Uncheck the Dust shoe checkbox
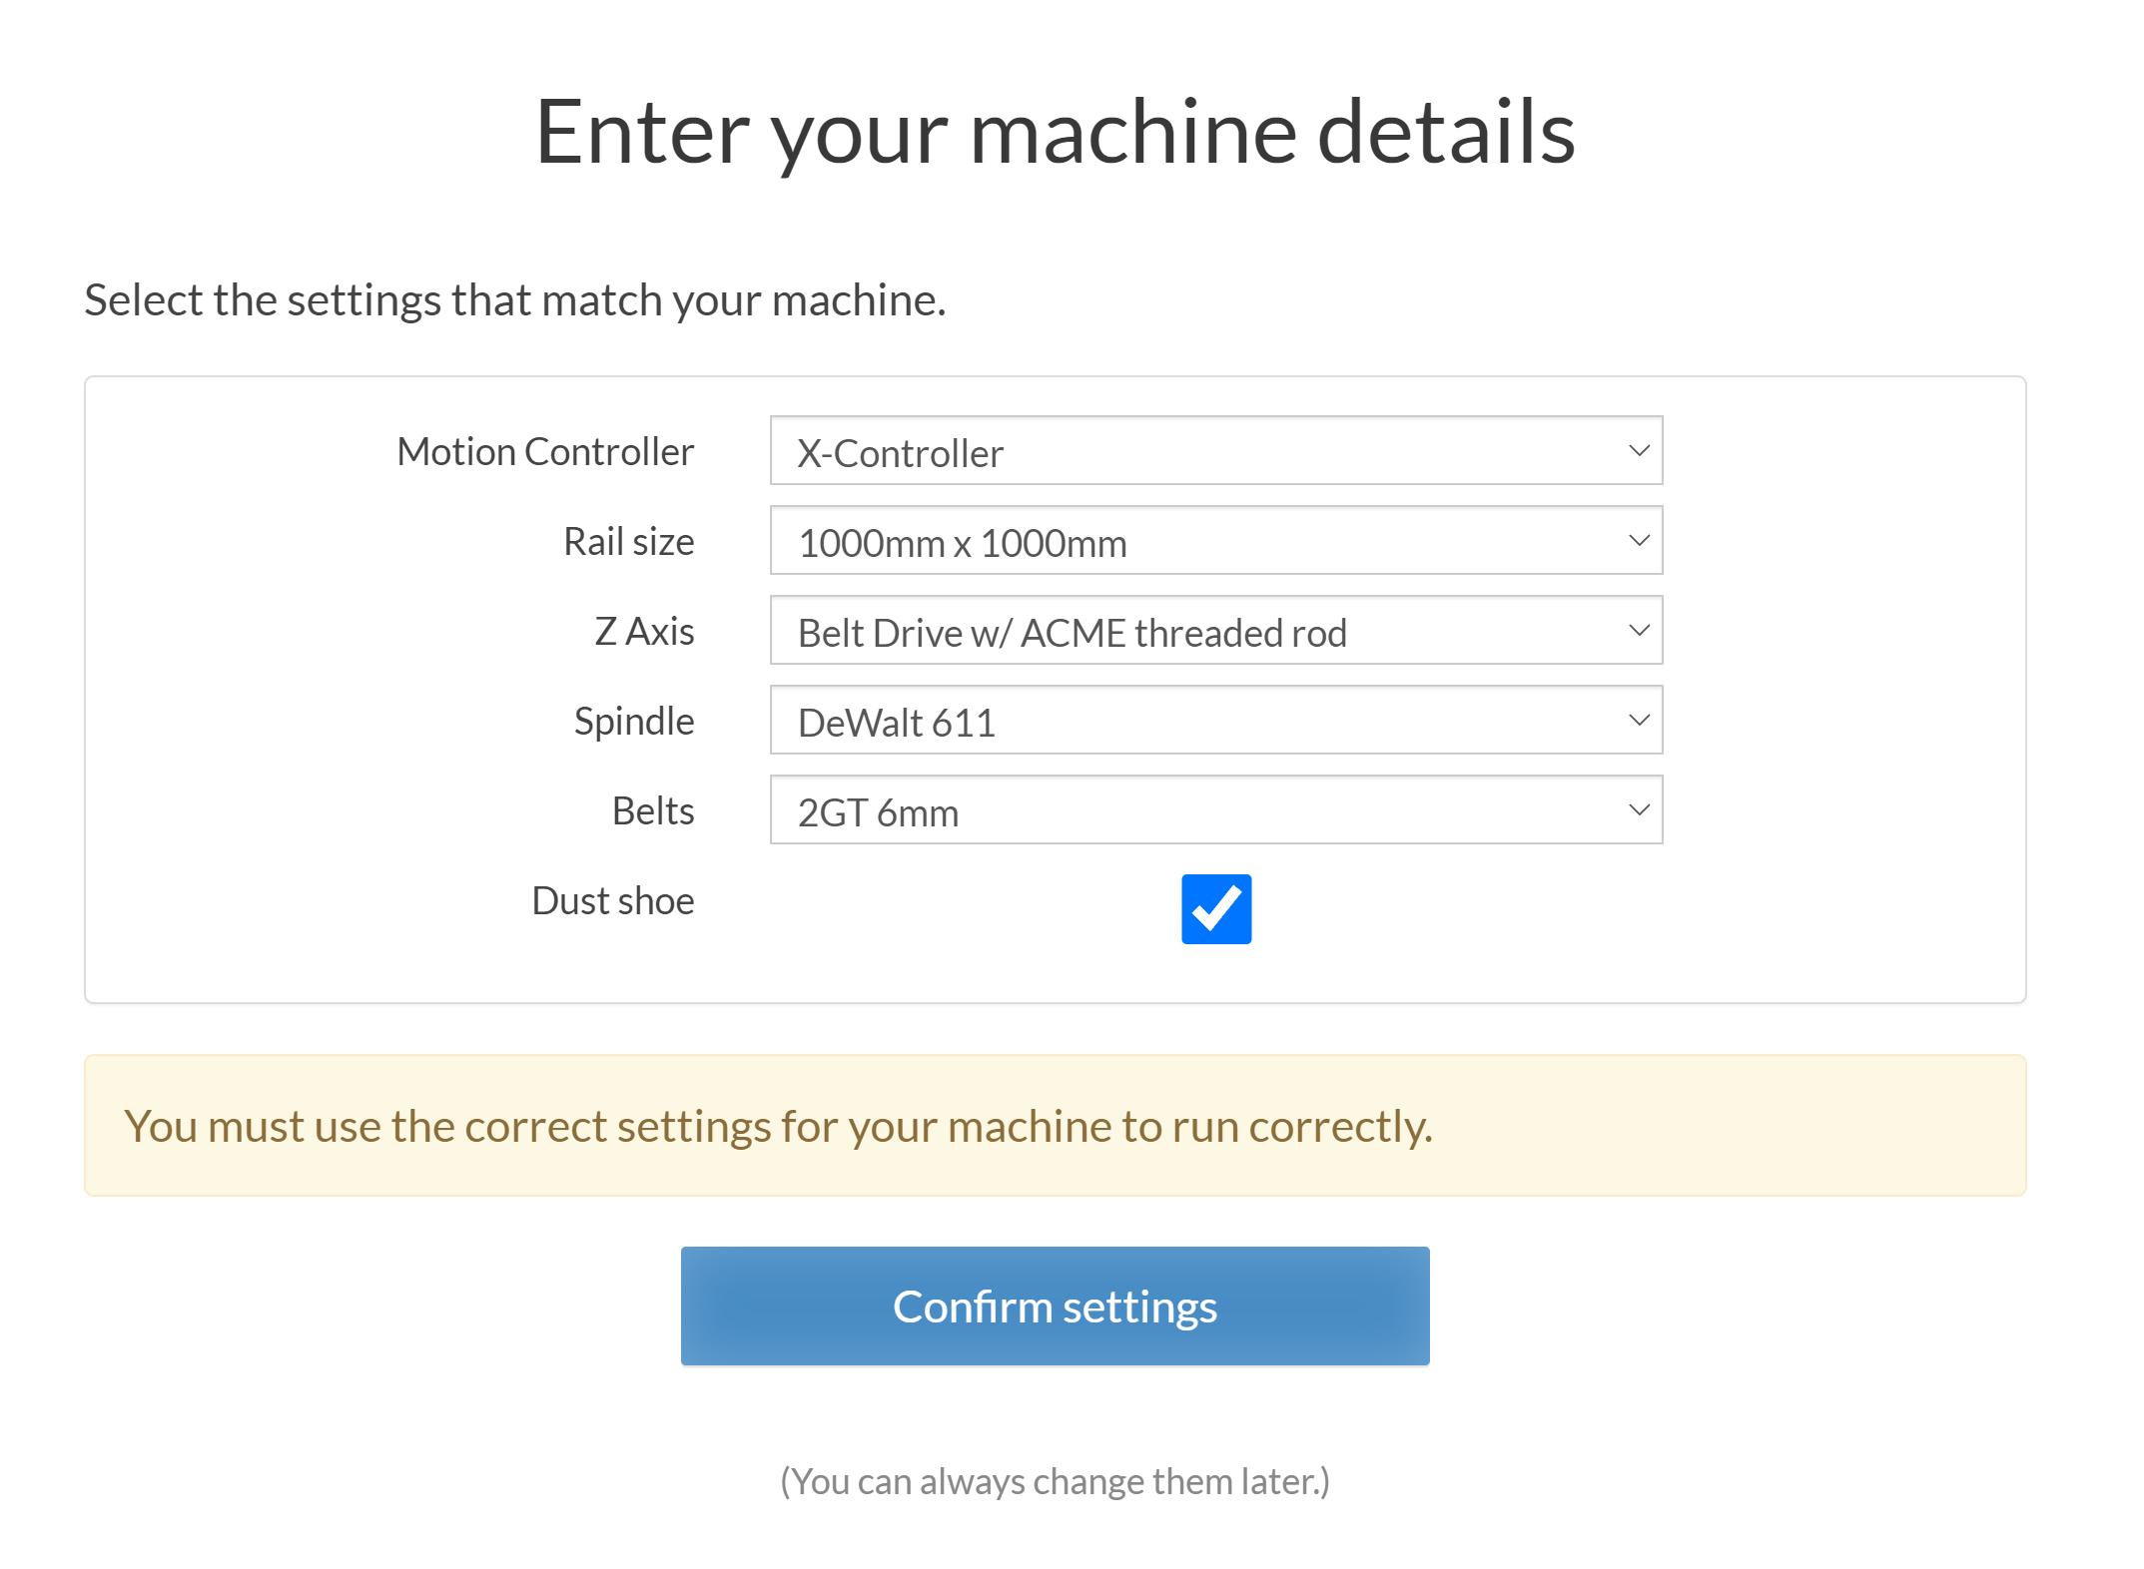This screenshot has height=1569, width=2144. 1215,909
